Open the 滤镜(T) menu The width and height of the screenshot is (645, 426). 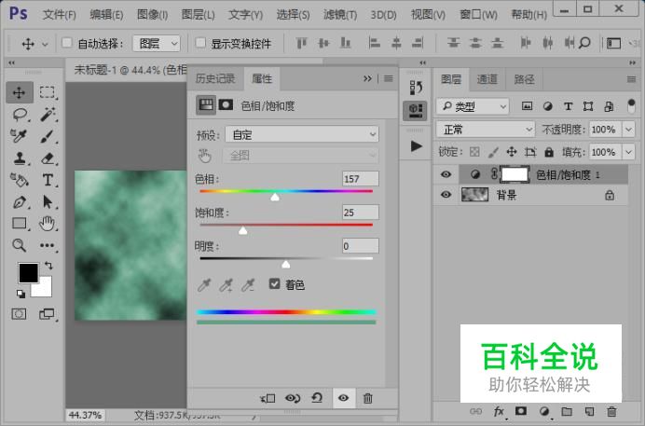pyautogui.click(x=340, y=15)
